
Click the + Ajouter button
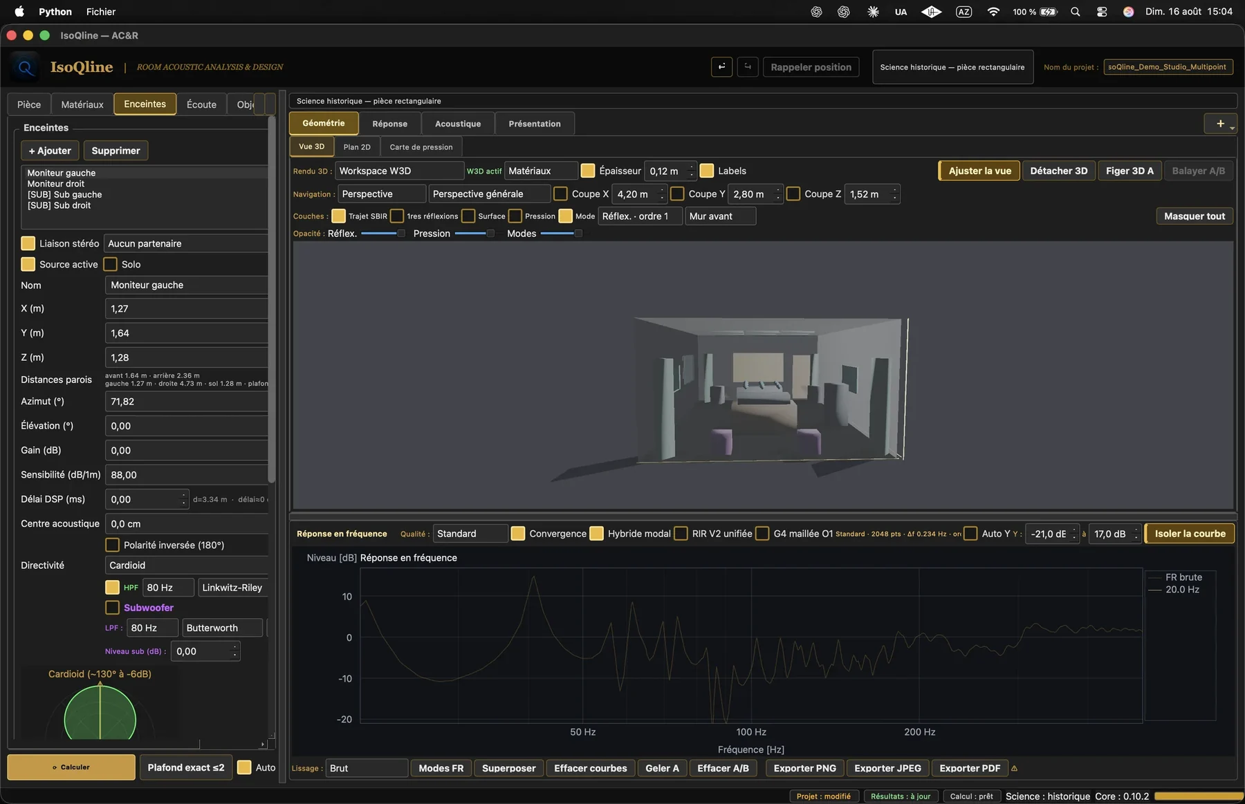click(x=50, y=151)
